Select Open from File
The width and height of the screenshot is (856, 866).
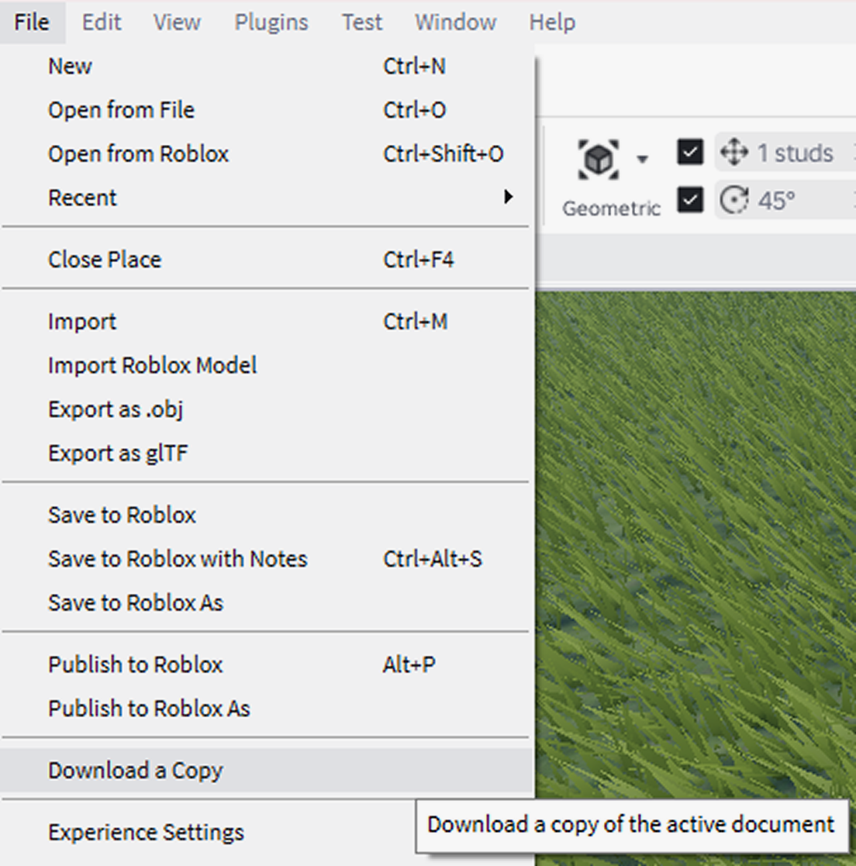point(266,110)
